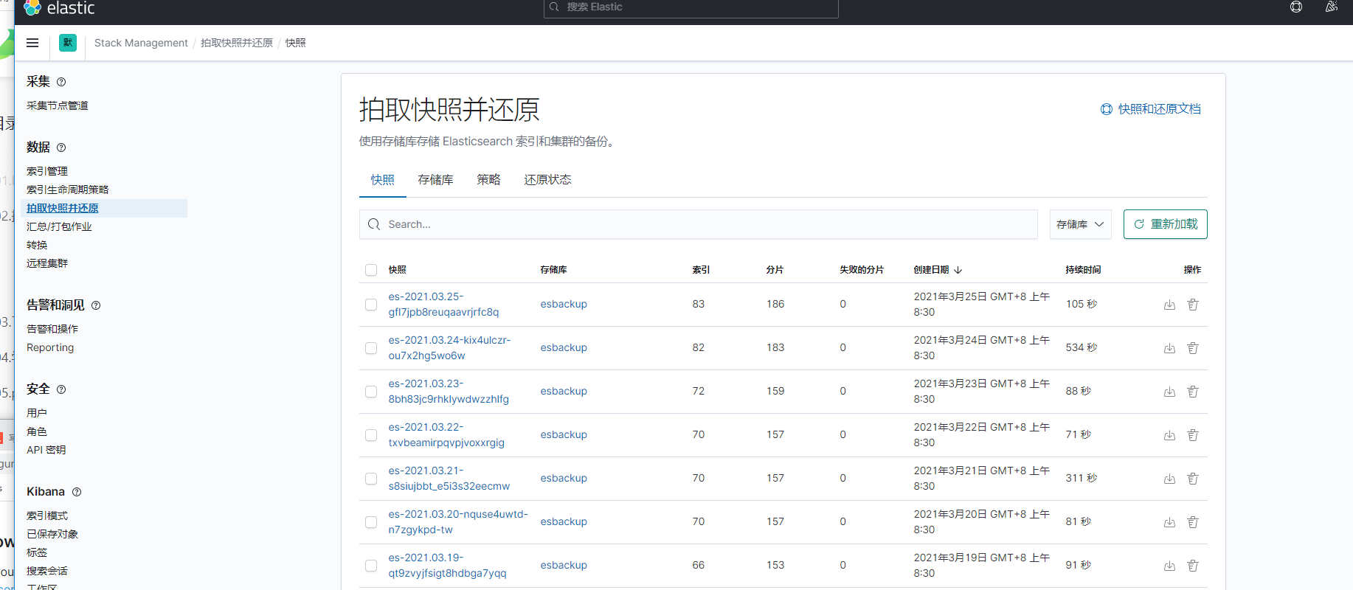Open 采集节点管道 in sidebar

coord(58,105)
